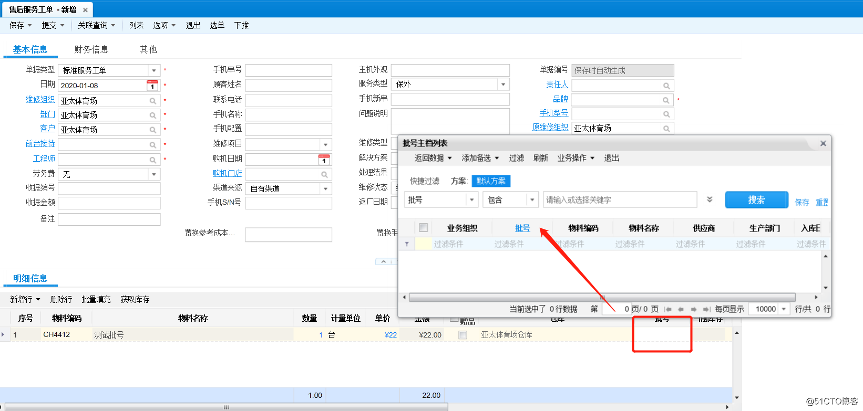This screenshot has height=411, width=863.
Task: Click filter funnel icon in batch list
Action: click(407, 244)
